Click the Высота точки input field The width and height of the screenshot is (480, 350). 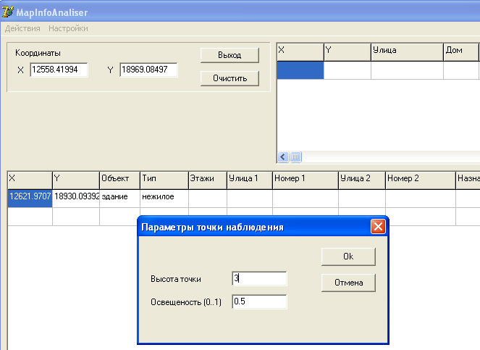pyautogui.click(x=259, y=278)
